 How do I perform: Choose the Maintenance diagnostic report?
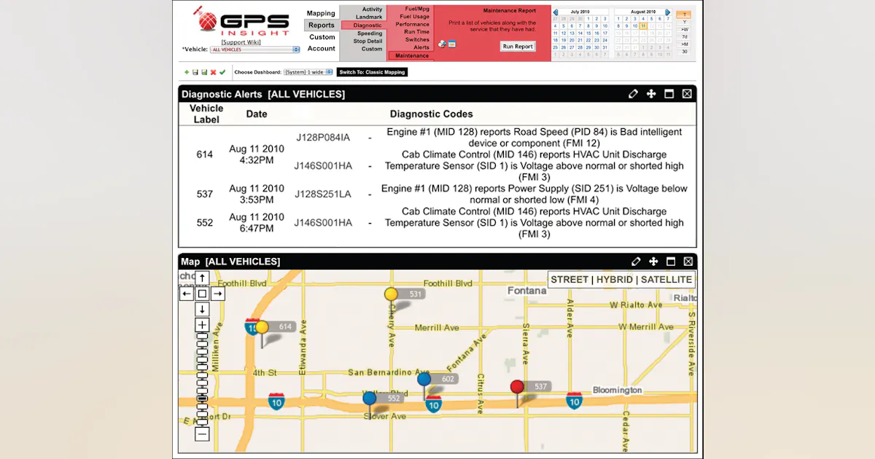tap(412, 55)
